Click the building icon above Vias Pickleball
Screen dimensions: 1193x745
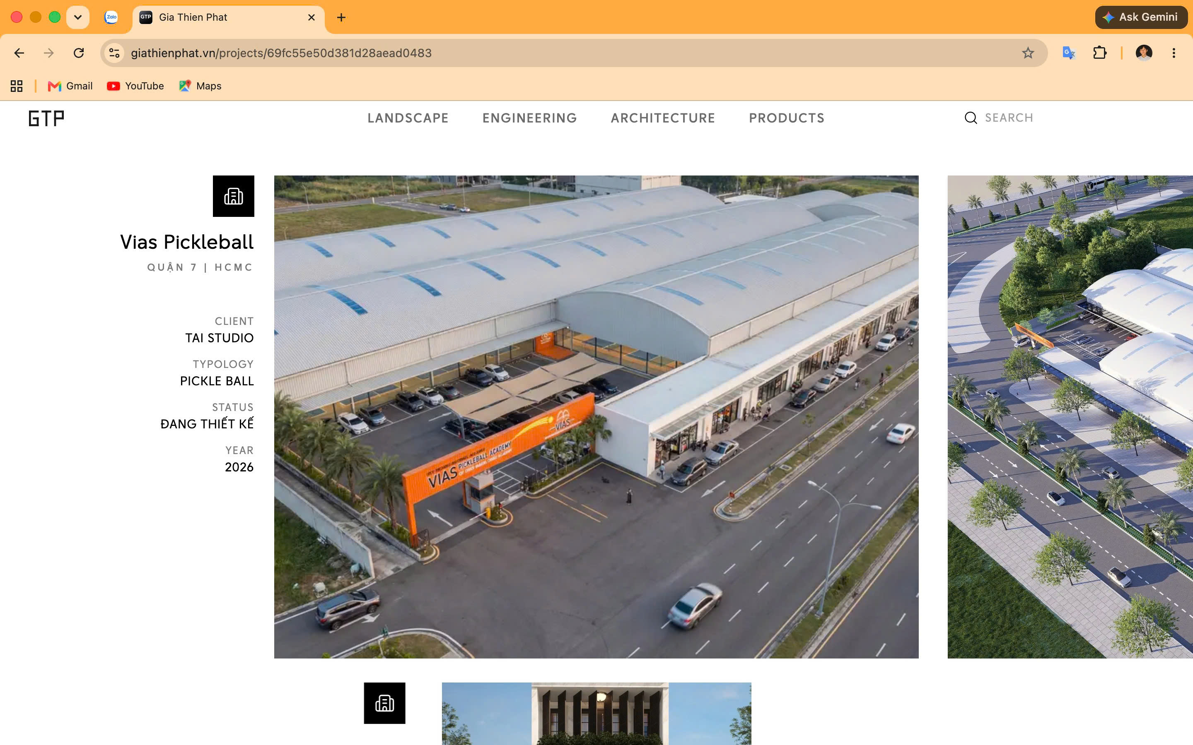[234, 196]
